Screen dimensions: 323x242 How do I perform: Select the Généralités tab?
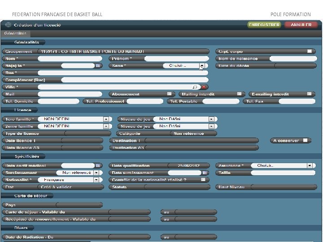15,33
